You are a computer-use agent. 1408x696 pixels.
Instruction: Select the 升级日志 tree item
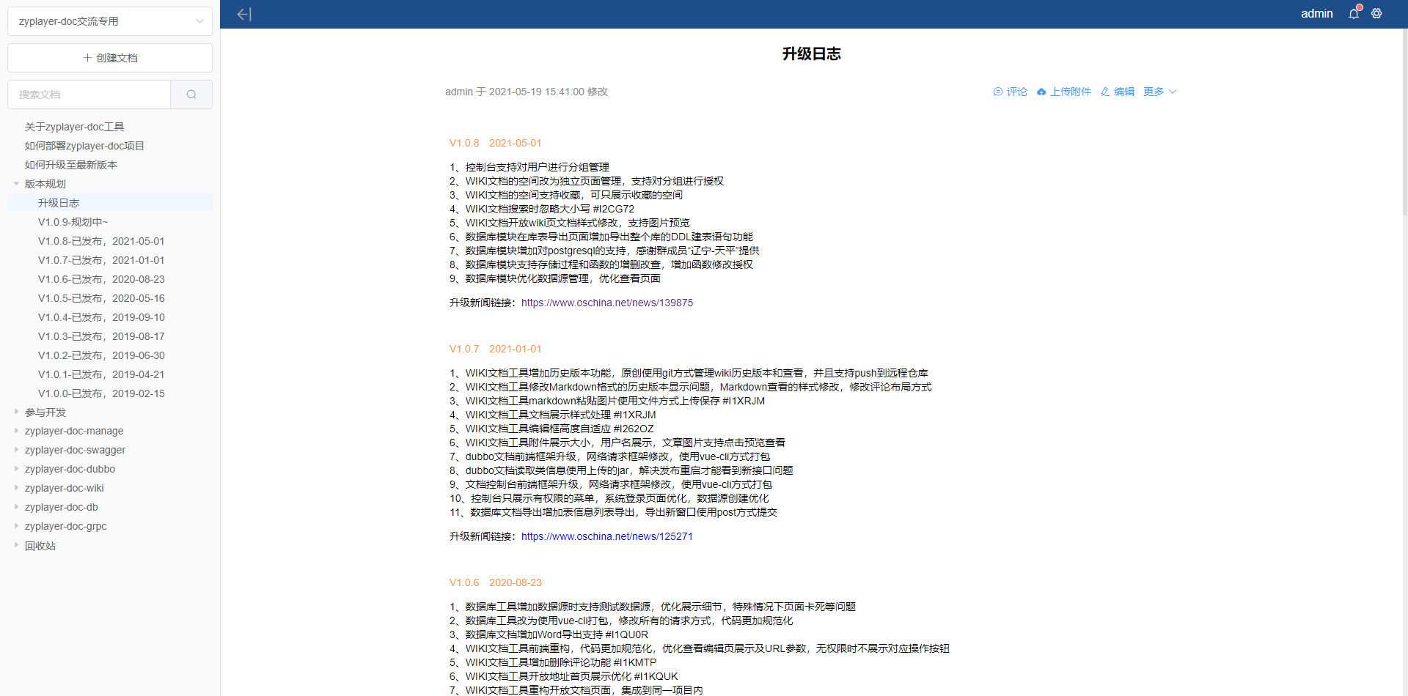110,203
